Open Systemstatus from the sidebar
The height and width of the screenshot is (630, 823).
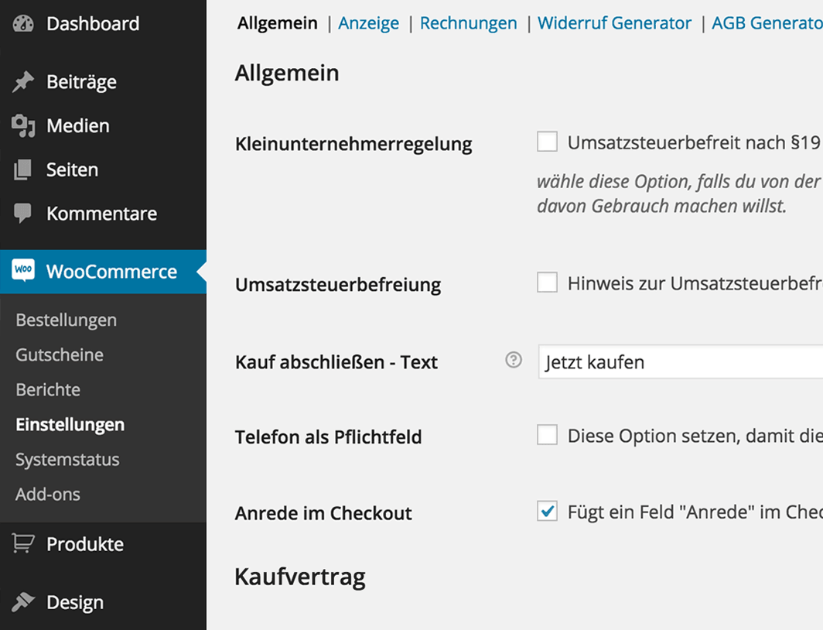tap(67, 459)
